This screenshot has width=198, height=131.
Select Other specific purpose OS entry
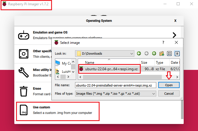tap(33, 54)
